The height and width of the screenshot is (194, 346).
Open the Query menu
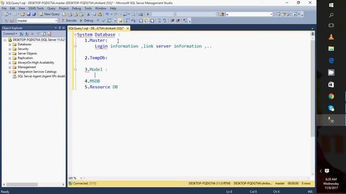[x=51, y=9]
